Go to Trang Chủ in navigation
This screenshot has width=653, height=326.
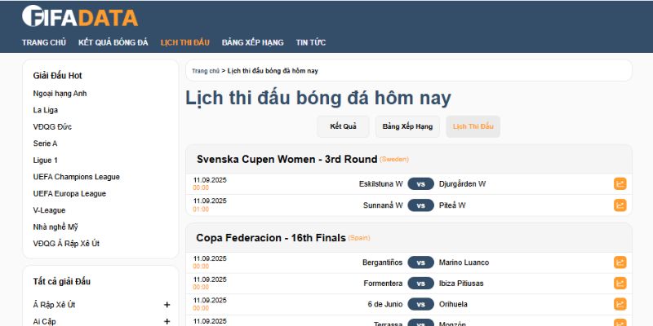(44, 42)
